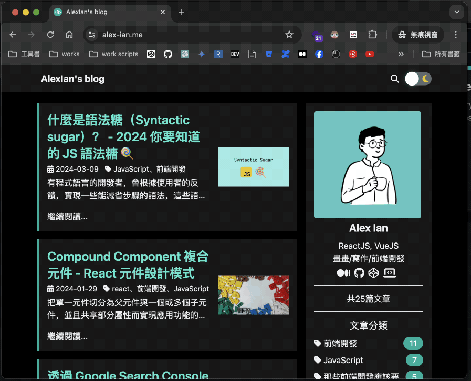Image resolution: width=471 pixels, height=381 pixels.
Task: Open the CodePen icon in the profile card
Action: 373,273
